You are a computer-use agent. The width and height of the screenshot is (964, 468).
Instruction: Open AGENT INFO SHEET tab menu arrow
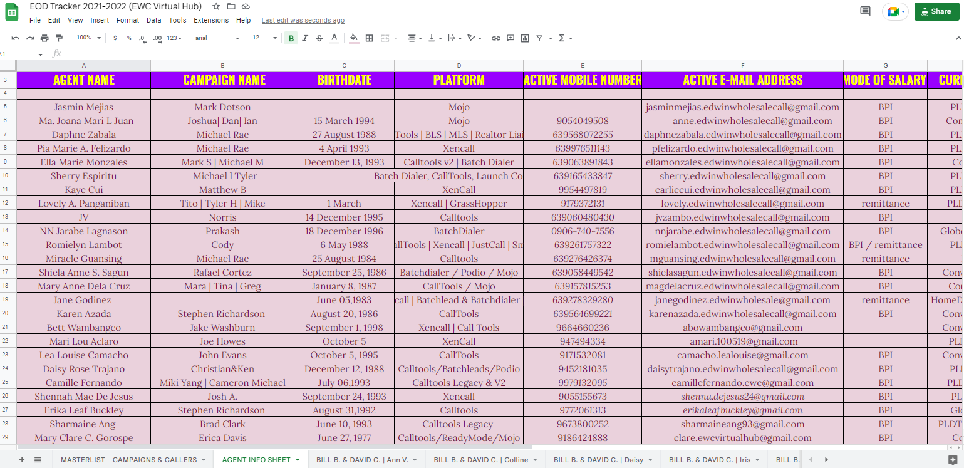click(x=297, y=460)
